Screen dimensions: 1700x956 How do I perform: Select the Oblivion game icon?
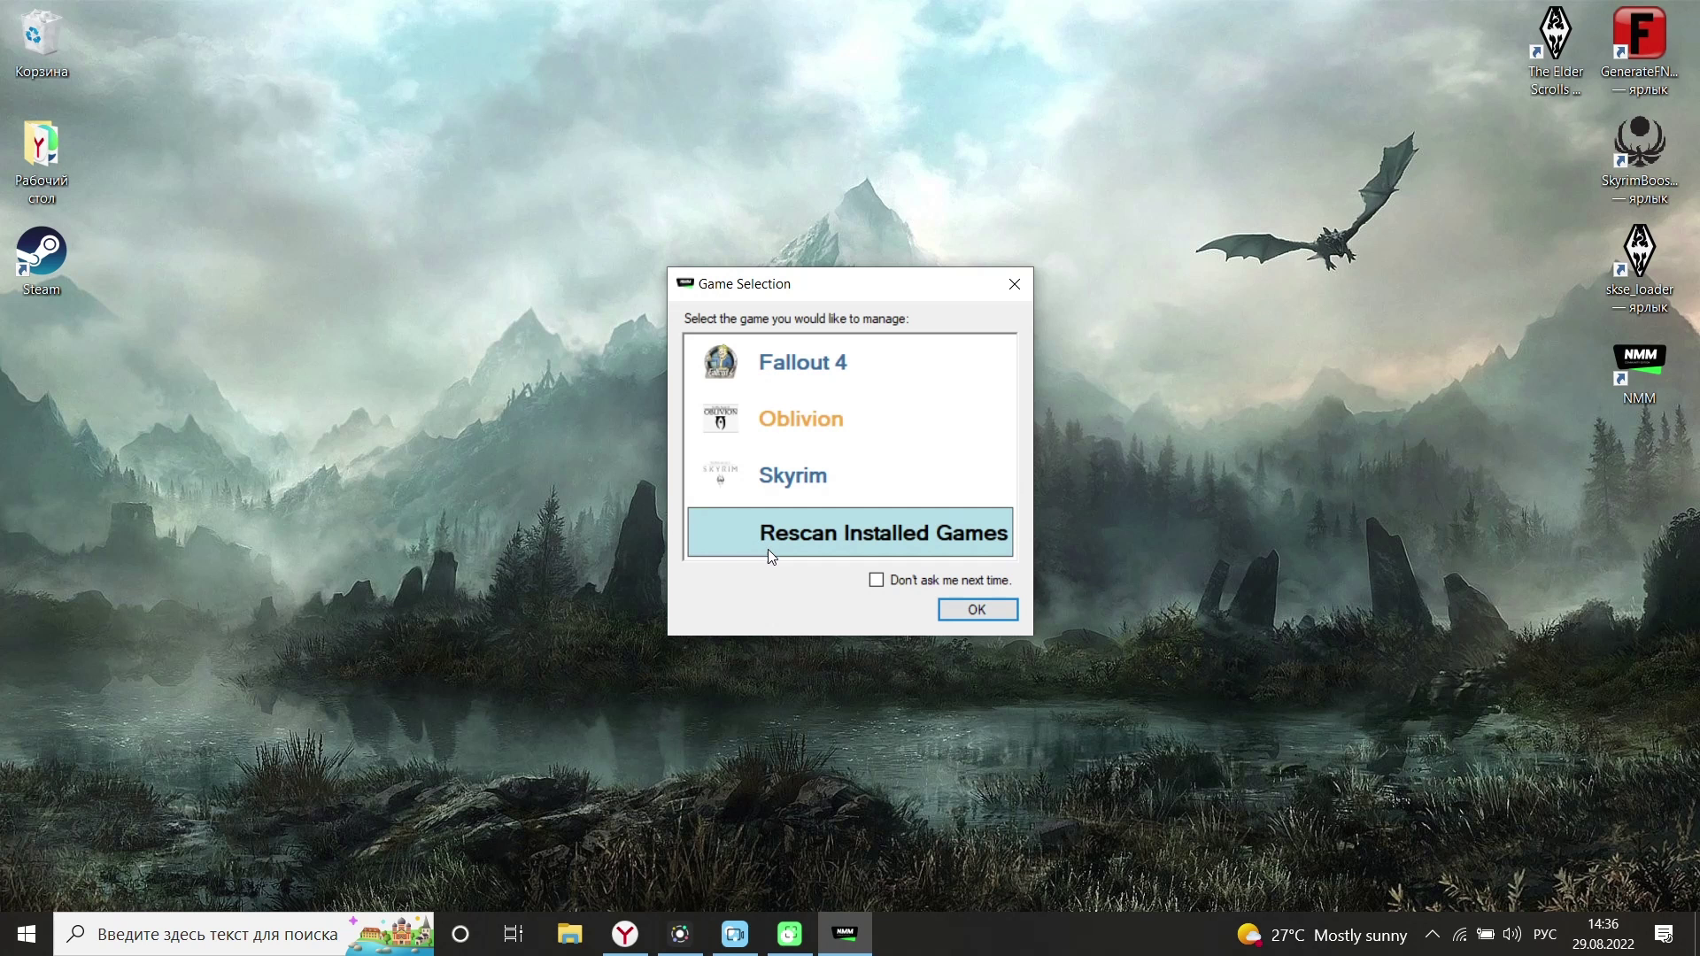720,419
